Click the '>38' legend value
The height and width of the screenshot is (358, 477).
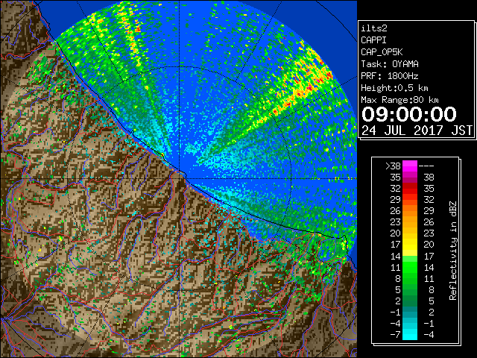tap(393, 166)
